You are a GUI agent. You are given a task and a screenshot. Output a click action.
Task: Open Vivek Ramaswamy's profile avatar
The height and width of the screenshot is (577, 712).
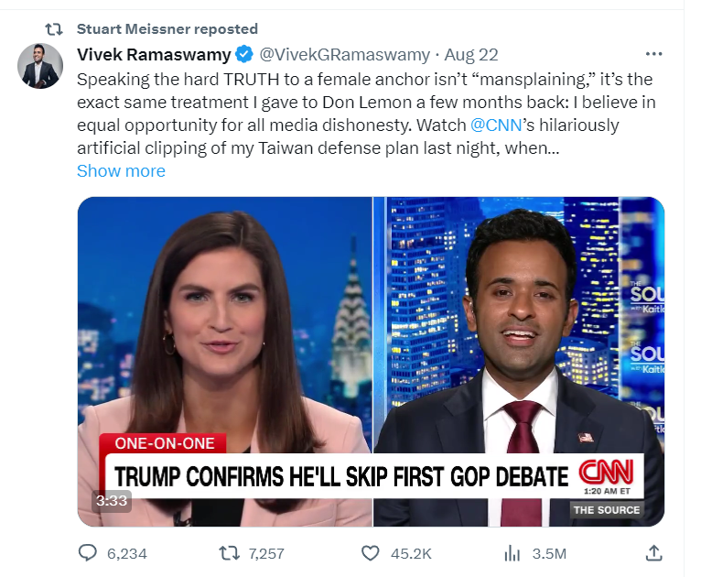click(40, 66)
